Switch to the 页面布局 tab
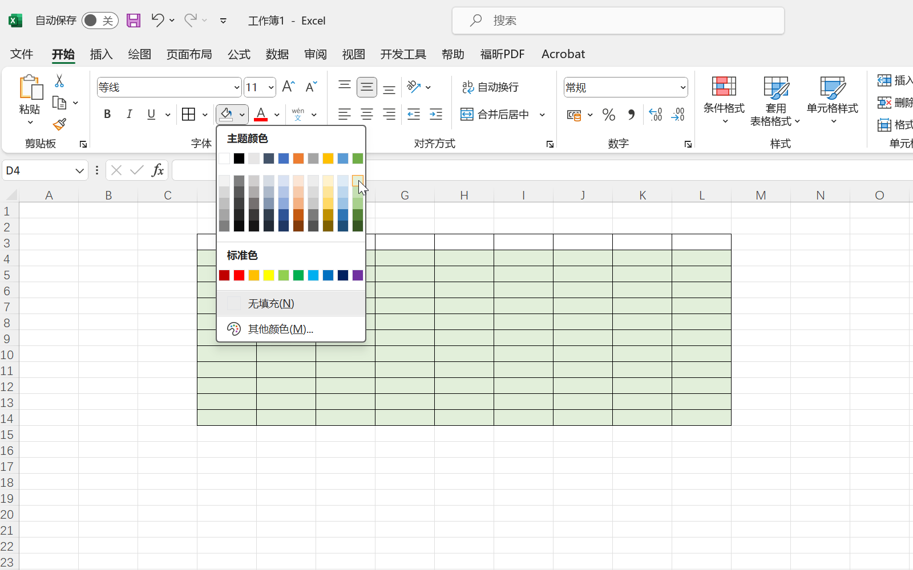This screenshot has height=570, width=913. [x=189, y=54]
